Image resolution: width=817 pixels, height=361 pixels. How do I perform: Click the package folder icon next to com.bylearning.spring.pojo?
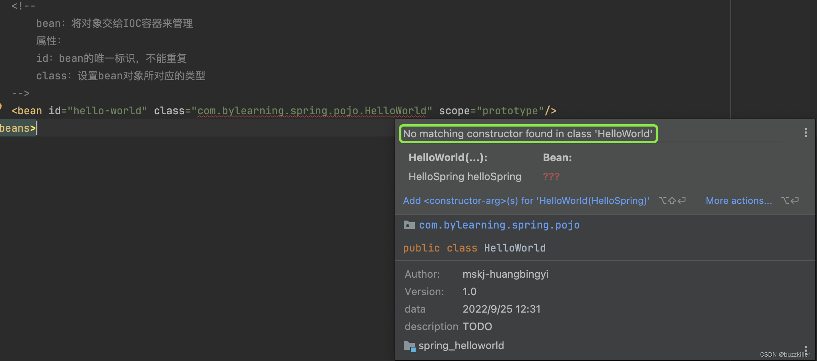point(409,225)
